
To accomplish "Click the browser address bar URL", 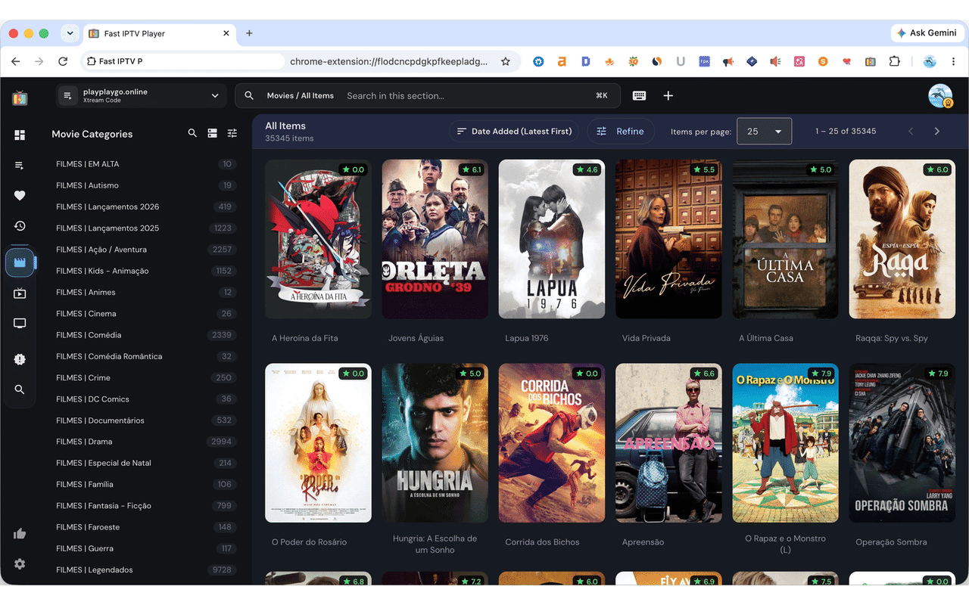I will click(388, 61).
